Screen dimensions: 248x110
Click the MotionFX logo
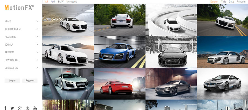(x=19, y=7)
